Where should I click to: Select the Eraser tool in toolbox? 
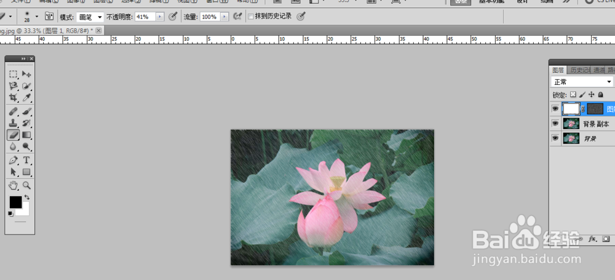14,135
